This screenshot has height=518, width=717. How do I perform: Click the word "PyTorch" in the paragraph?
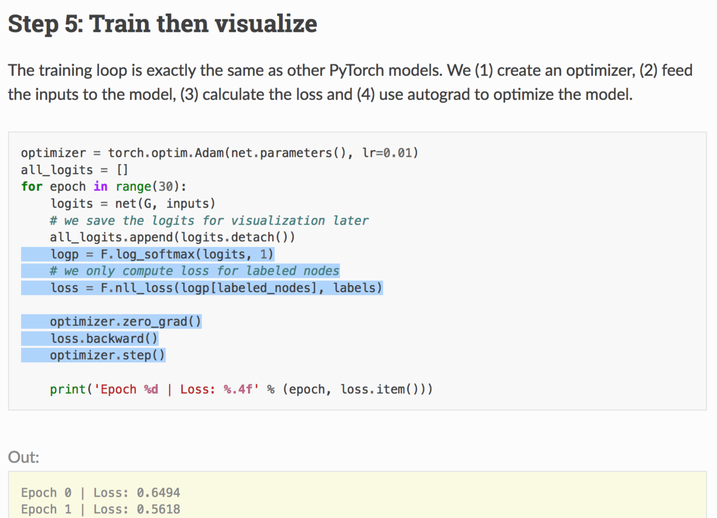pyautogui.click(x=357, y=71)
